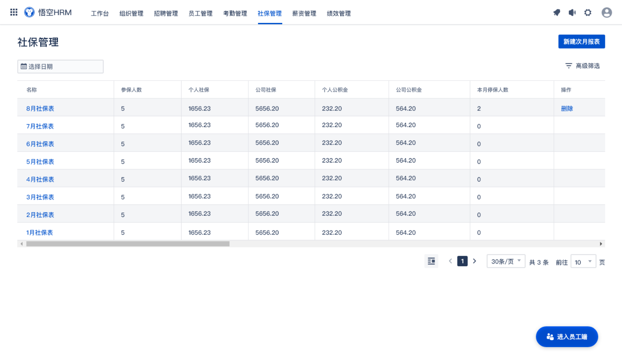
Task: Open 员工管理 tab
Action: (x=201, y=14)
